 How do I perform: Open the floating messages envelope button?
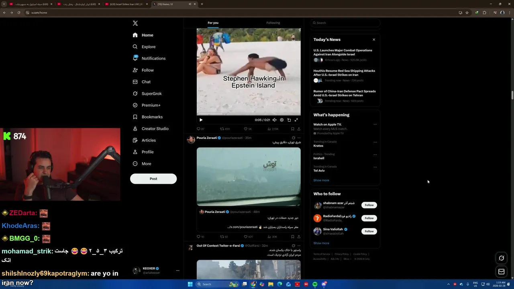(x=501, y=272)
